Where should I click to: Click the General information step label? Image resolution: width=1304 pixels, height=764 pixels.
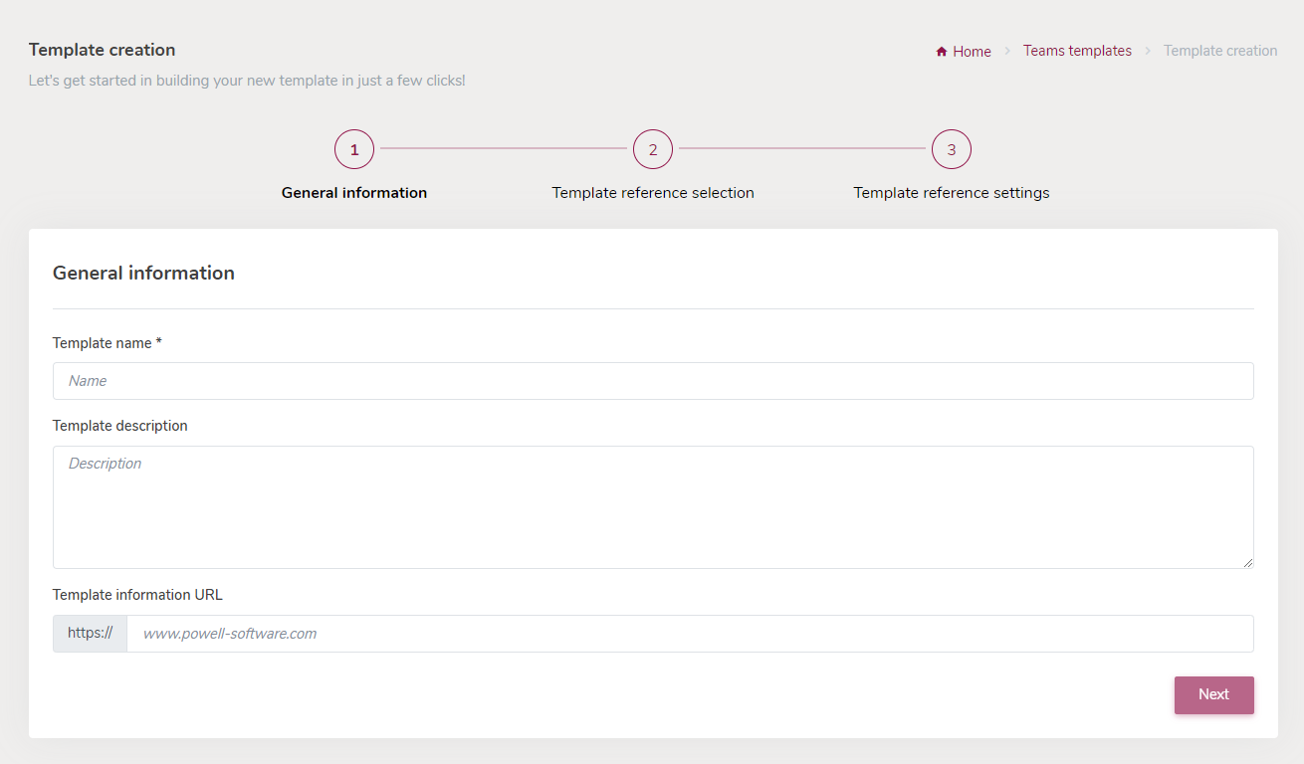click(354, 193)
